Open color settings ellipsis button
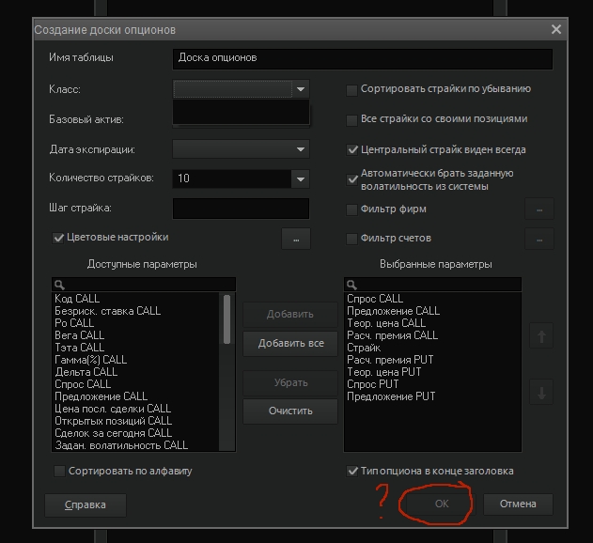Viewport: 593px width, 543px height. click(296, 239)
